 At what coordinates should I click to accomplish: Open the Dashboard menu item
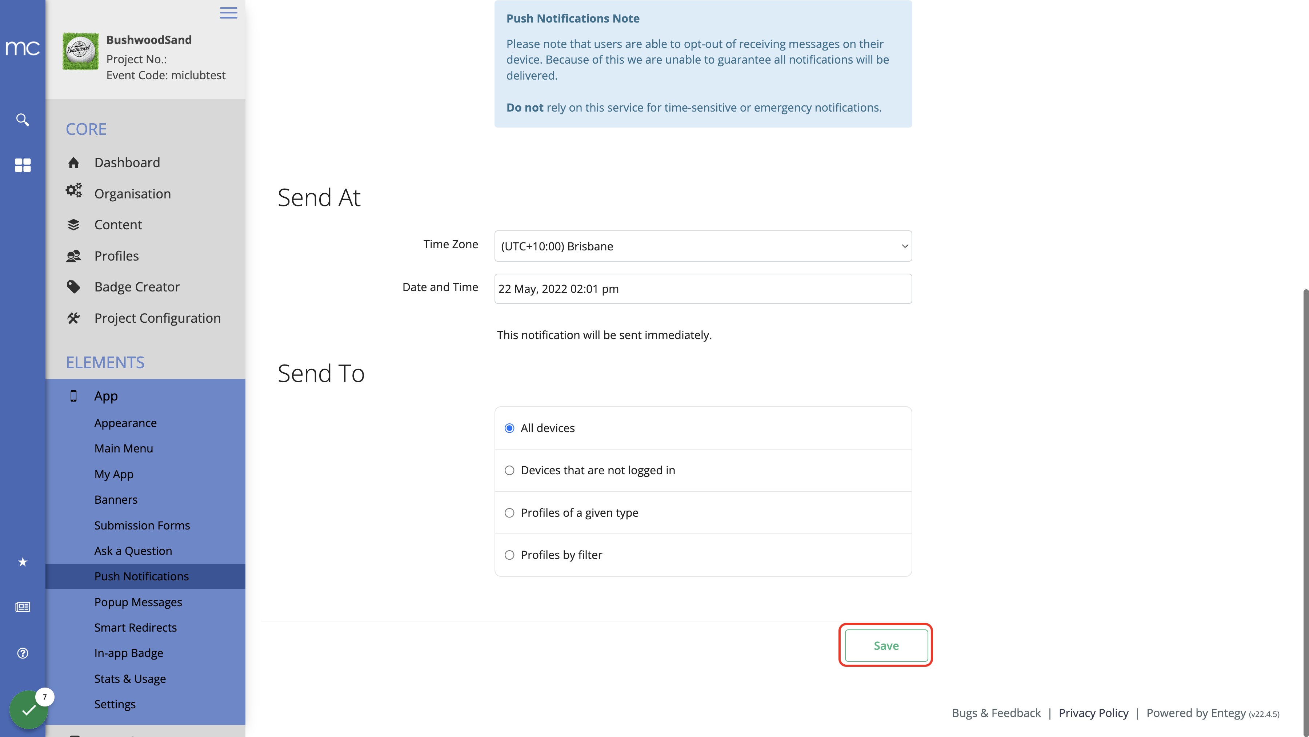pos(127,162)
